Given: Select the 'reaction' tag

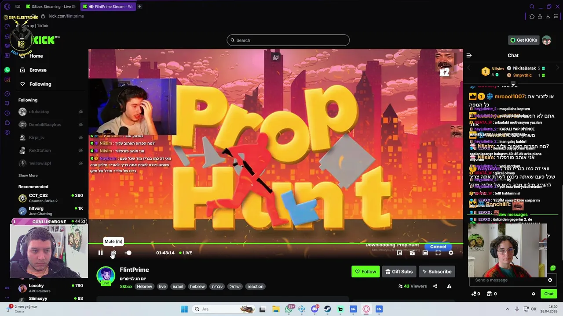Looking at the screenshot, I should [x=255, y=287].
